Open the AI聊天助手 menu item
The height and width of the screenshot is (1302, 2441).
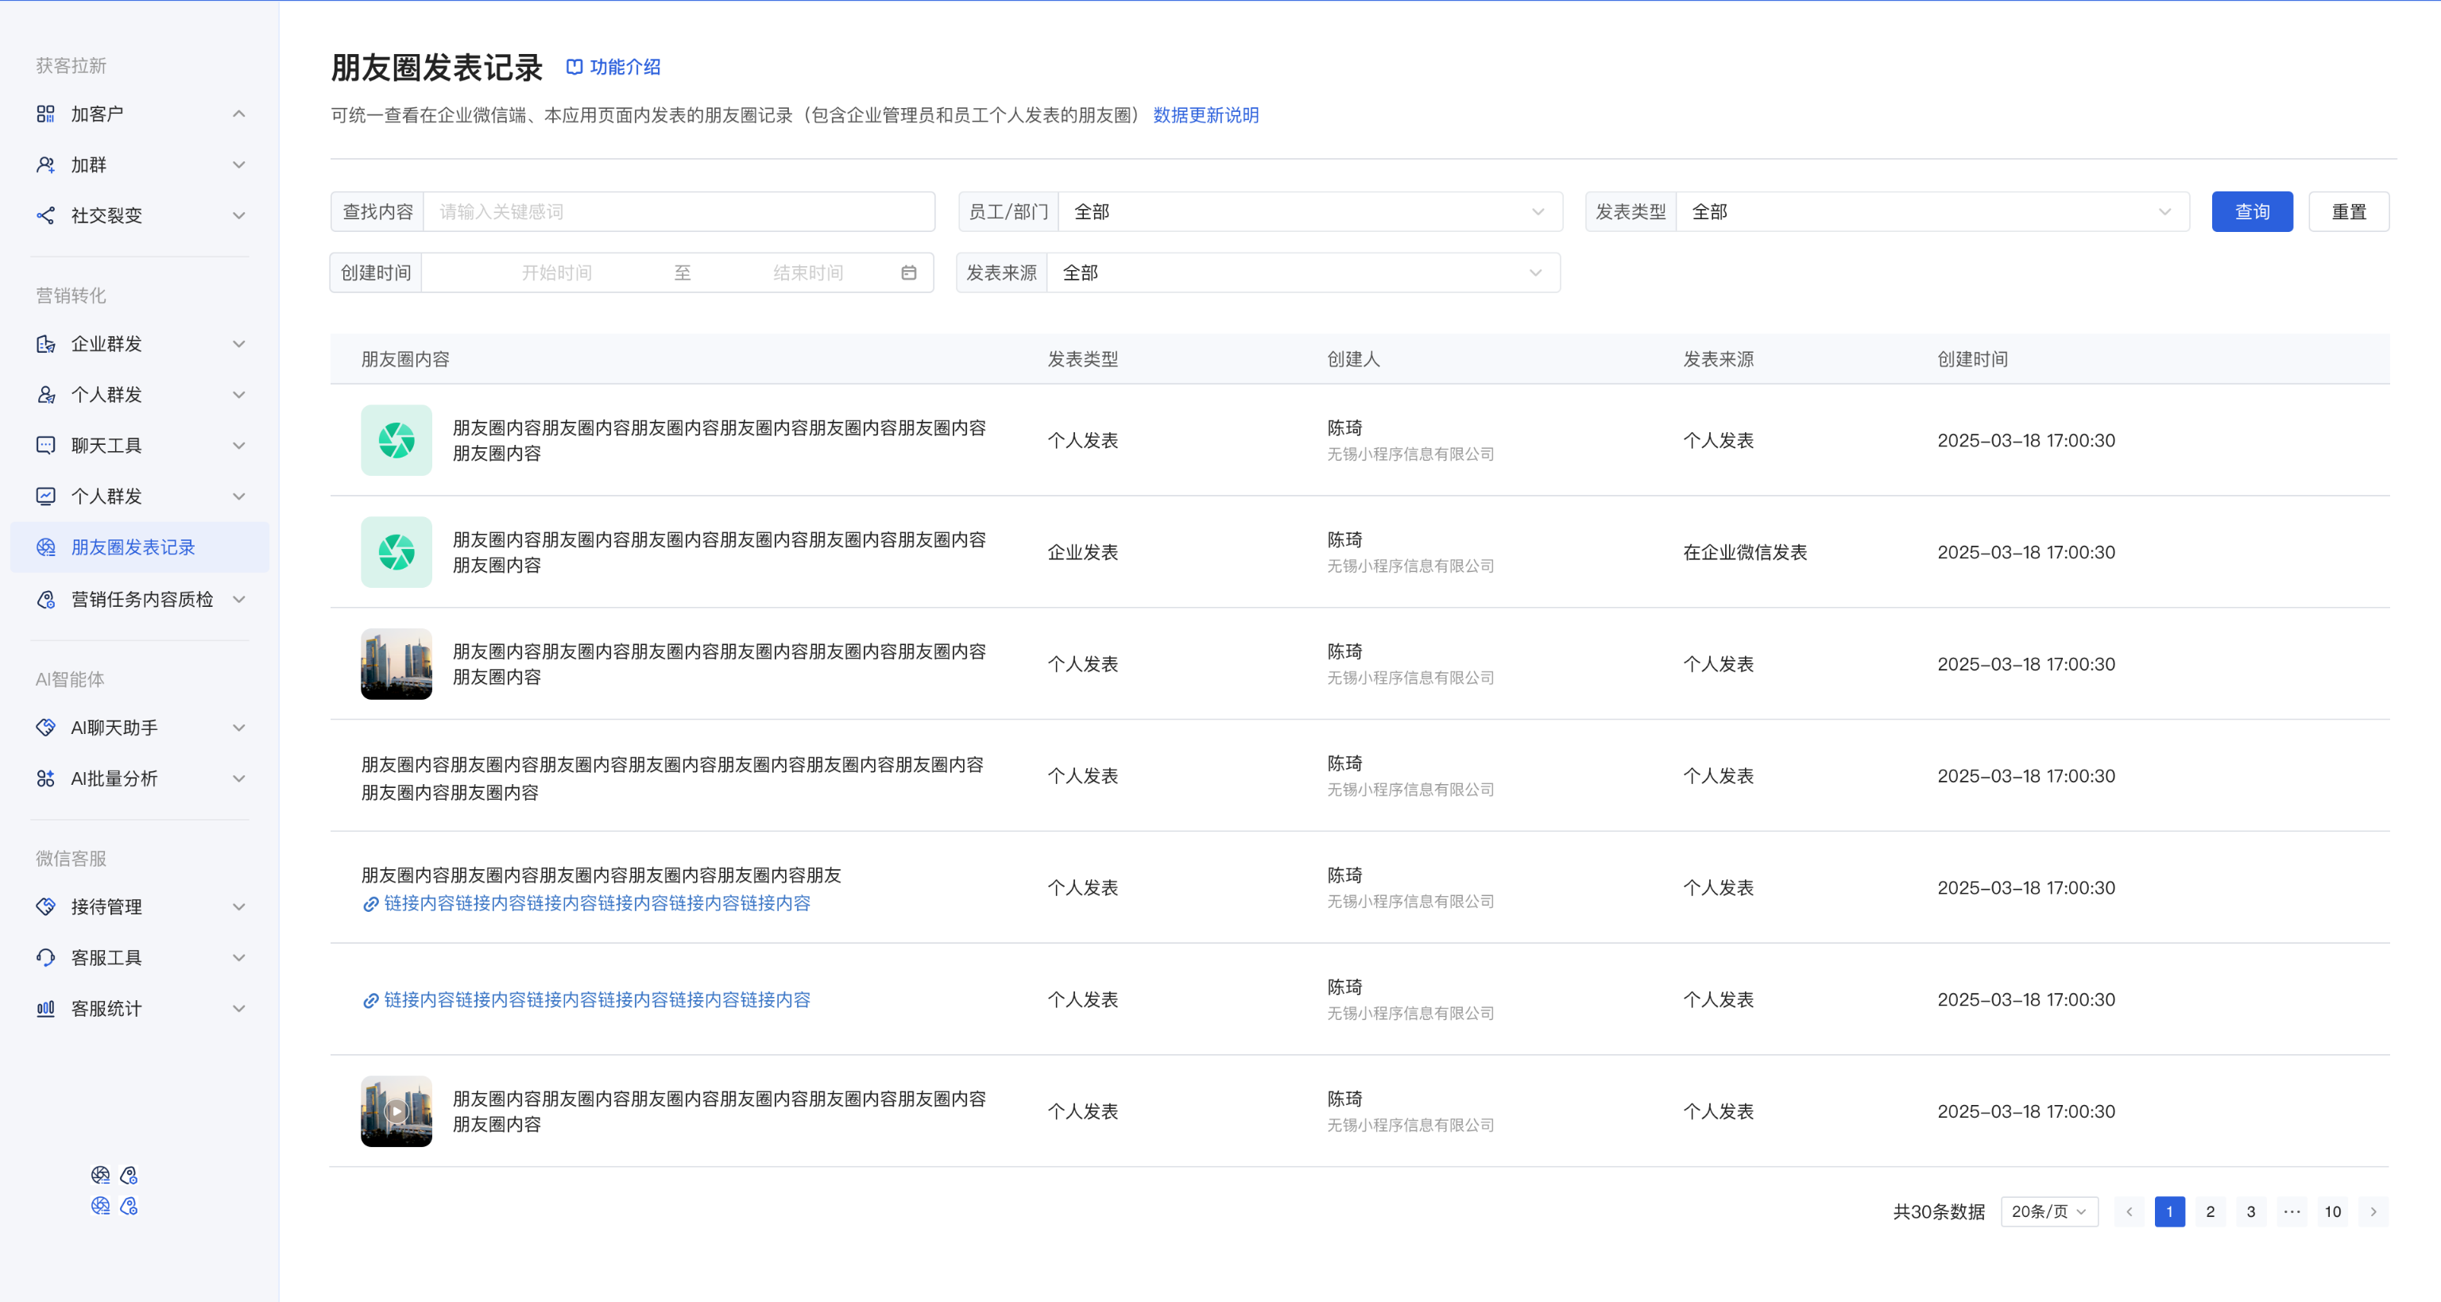140,728
